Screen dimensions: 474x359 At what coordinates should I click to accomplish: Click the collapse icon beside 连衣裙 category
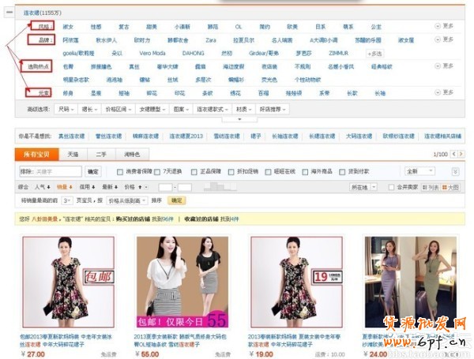(9, 13)
